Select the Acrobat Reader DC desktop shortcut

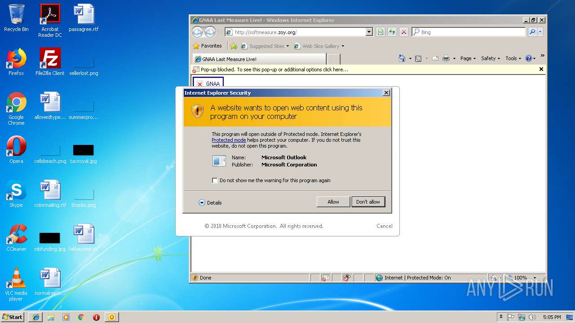50,21
